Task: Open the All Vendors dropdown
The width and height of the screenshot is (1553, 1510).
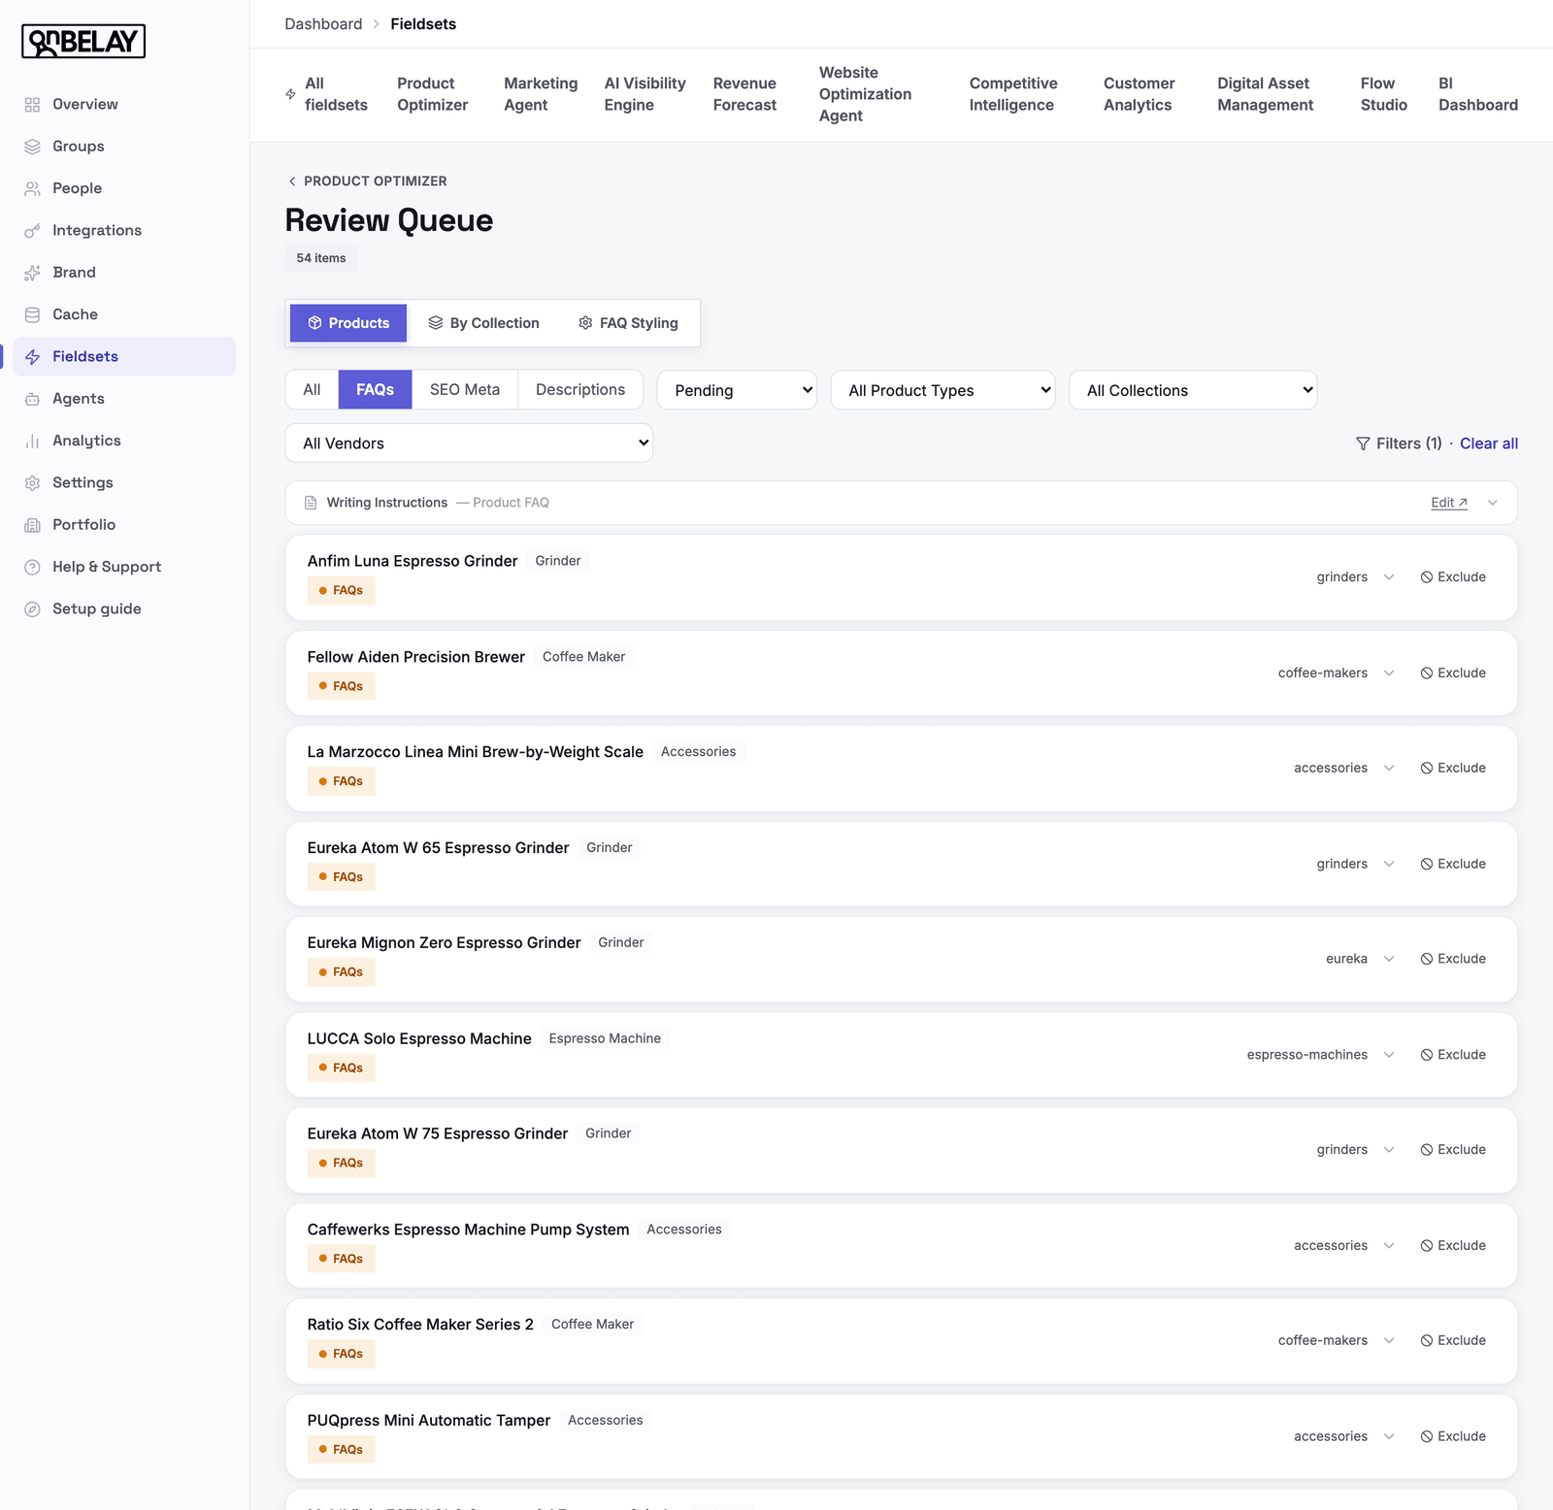Action: 469,443
